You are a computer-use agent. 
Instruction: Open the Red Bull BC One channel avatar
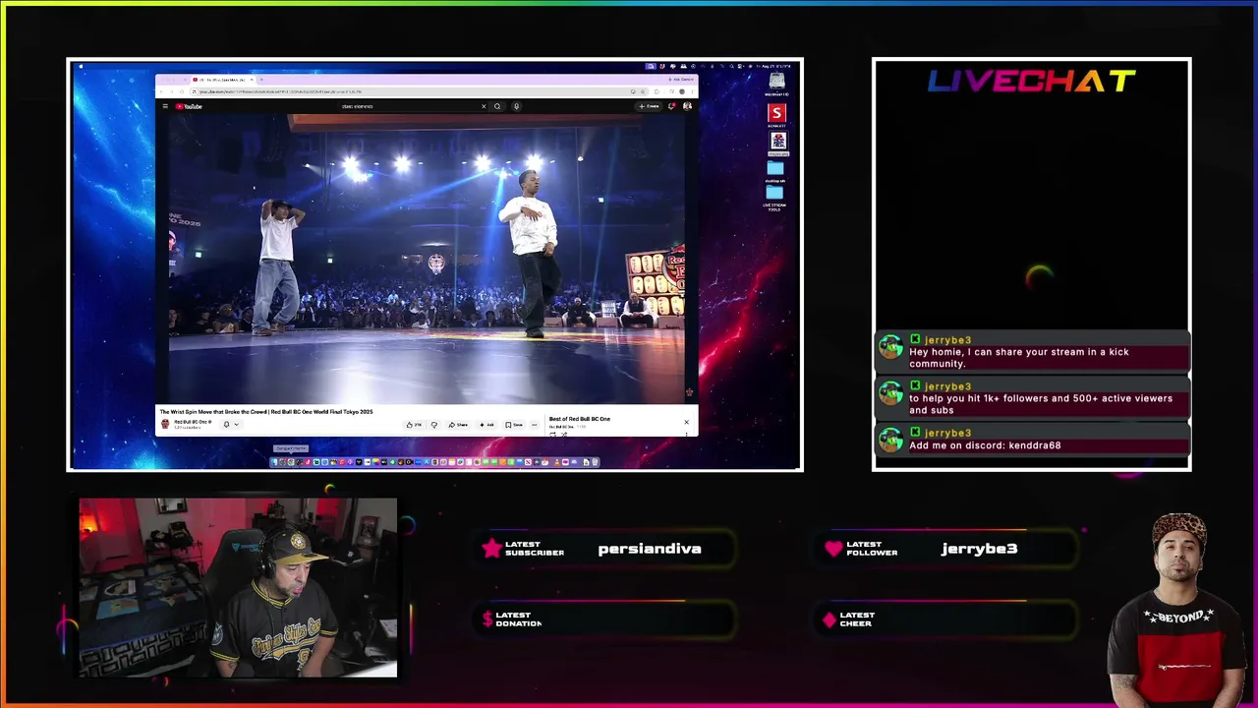(x=165, y=424)
